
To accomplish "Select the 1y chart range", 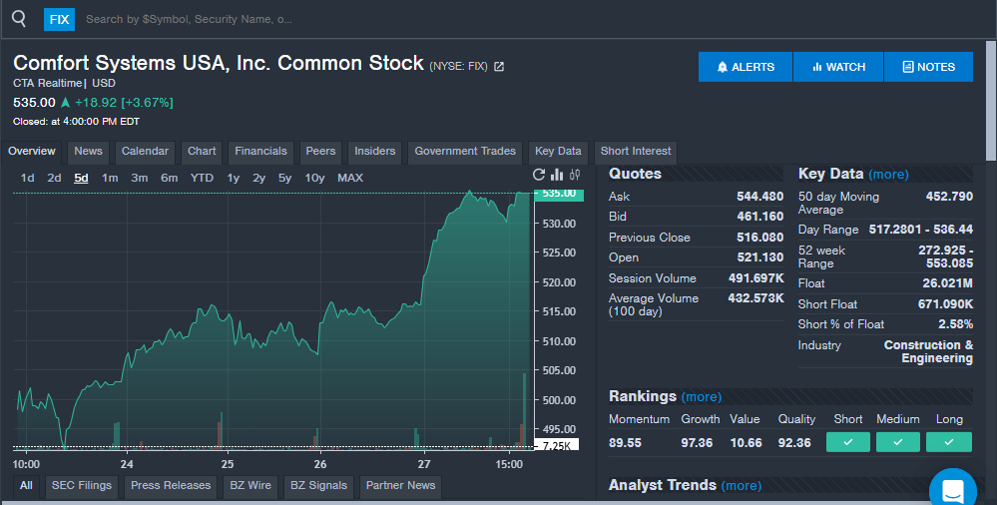I will 234,178.
